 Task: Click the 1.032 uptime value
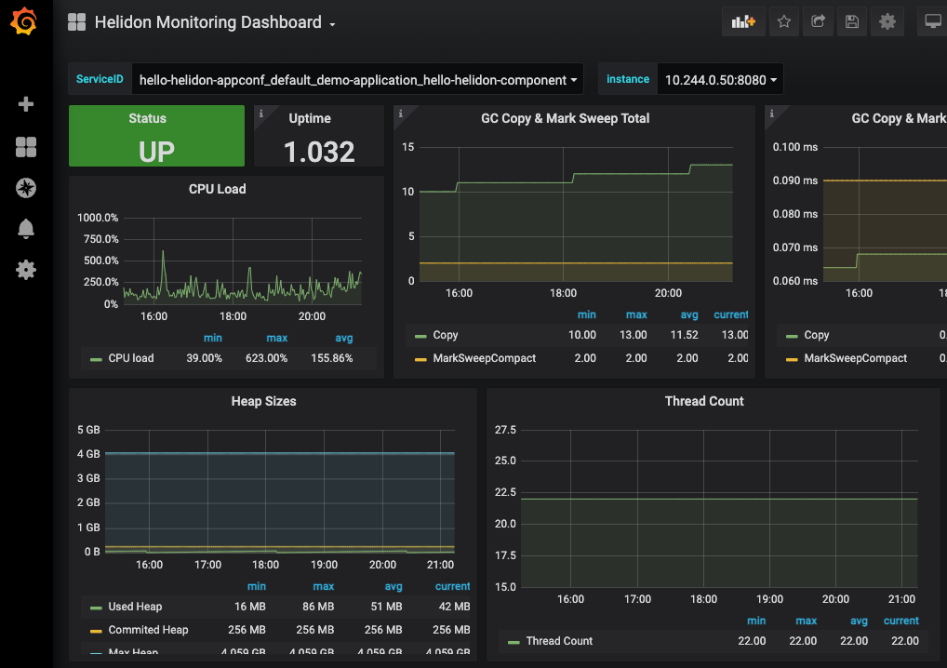pos(319,152)
